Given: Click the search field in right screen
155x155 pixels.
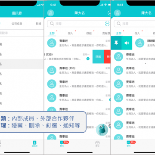Looking at the screenshot, I should [x=134, y=24].
